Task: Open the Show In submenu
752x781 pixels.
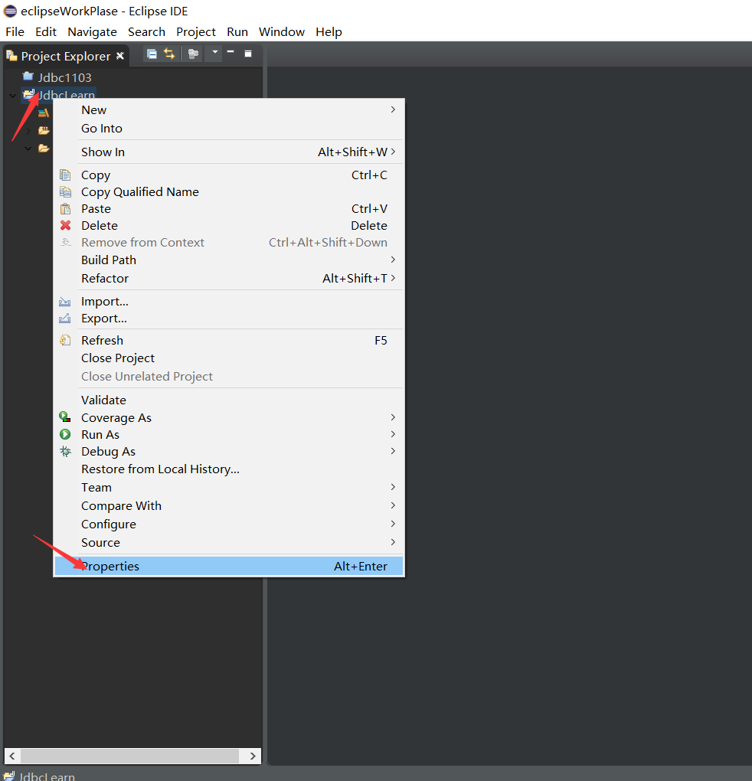Action: (229, 152)
